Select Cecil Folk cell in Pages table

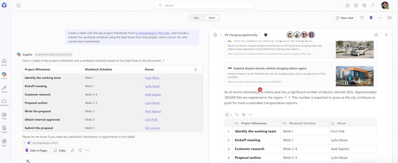tap(353, 131)
